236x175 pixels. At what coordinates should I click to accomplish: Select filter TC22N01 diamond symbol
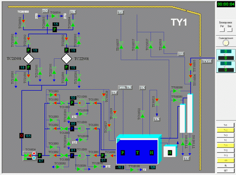[x=66, y=59]
